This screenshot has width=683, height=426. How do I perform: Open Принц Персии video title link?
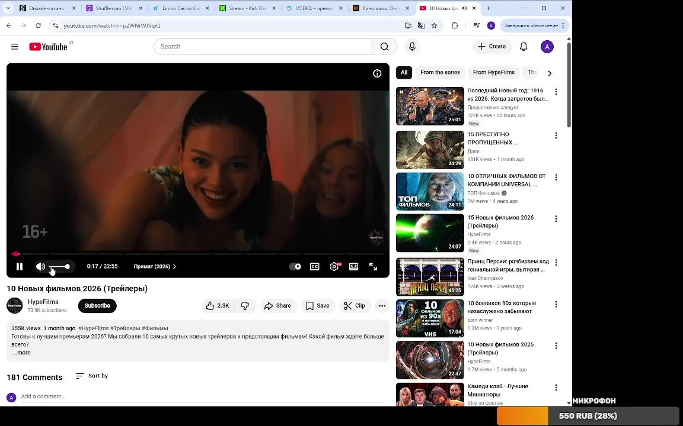pos(508,266)
